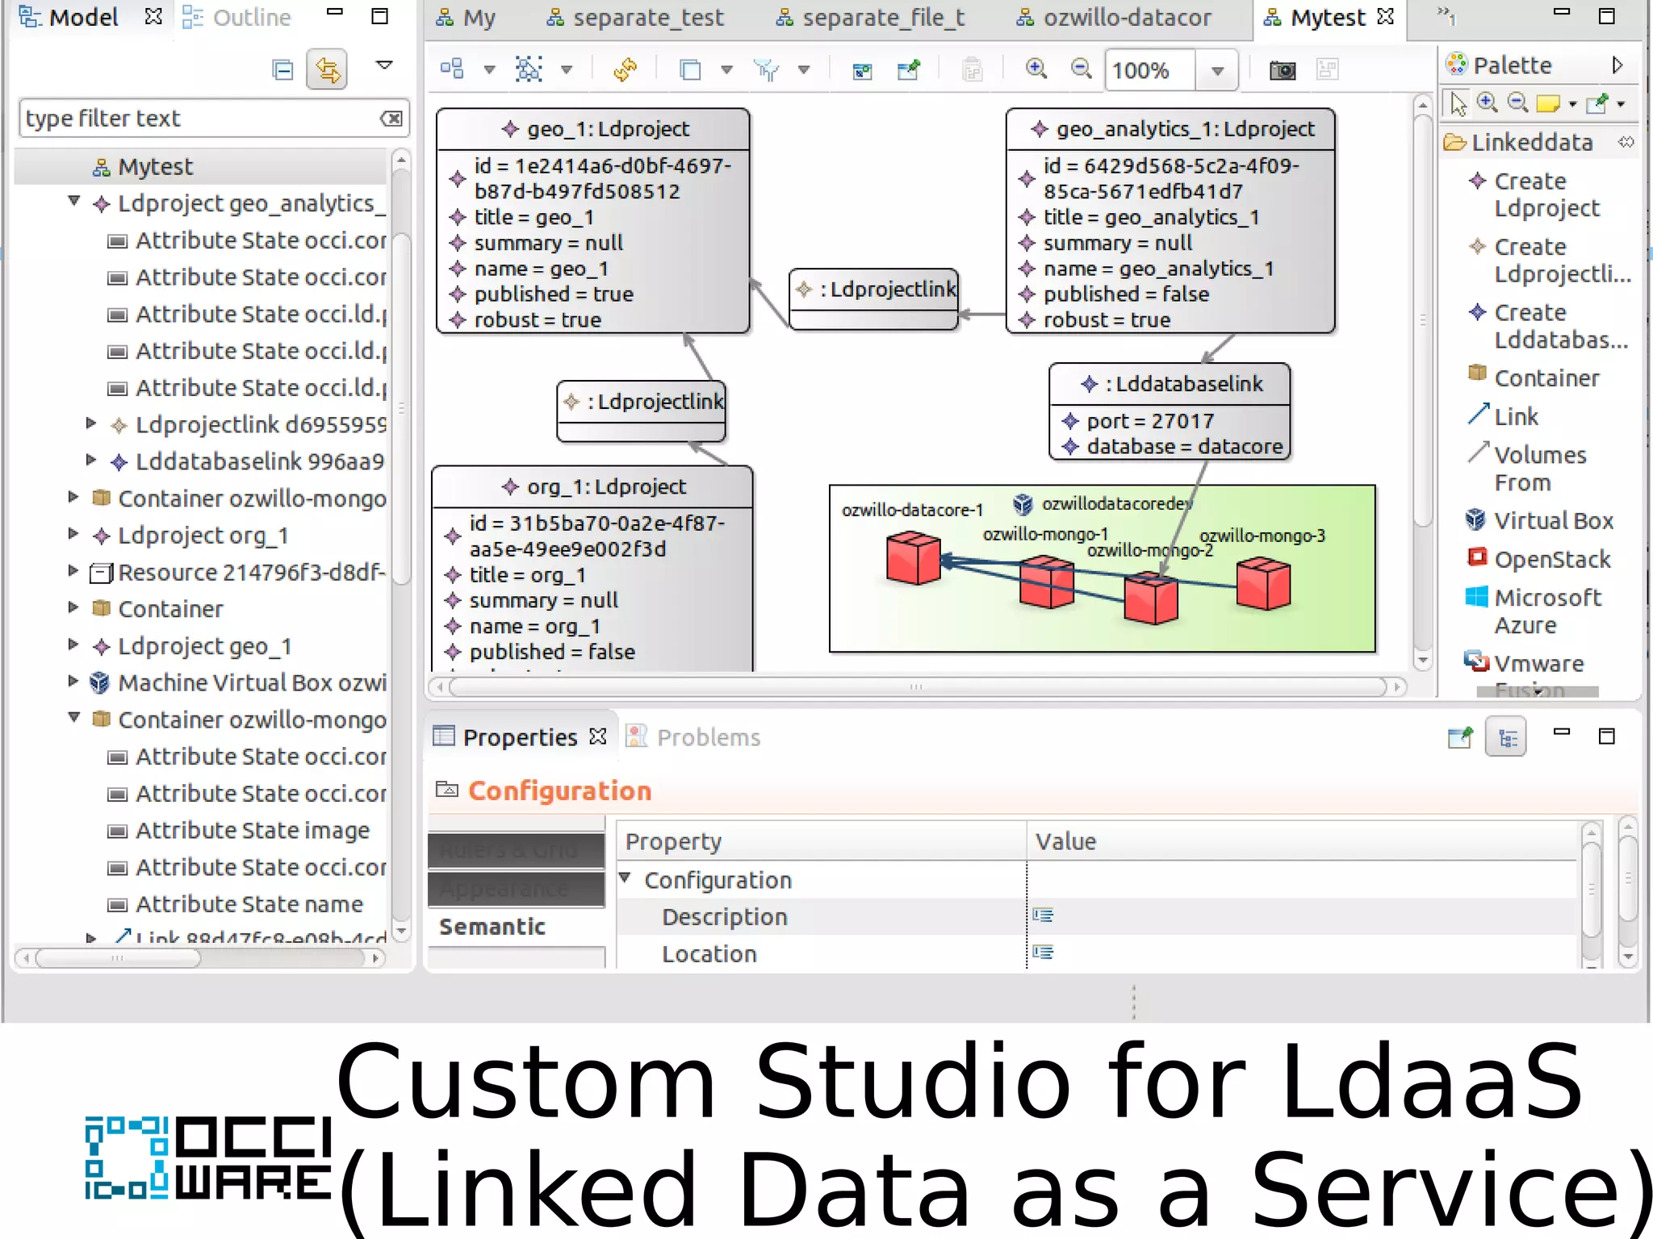Clear the type filter text field
Image resolution: width=1653 pixels, height=1239 pixels.
click(x=391, y=119)
